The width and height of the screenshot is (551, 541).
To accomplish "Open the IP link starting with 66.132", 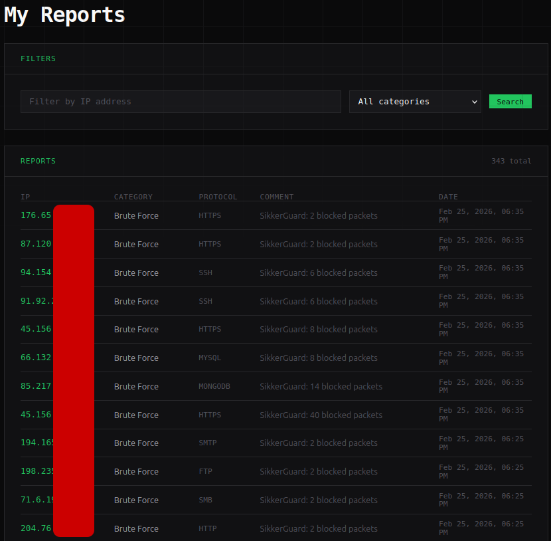I will [x=35, y=358].
